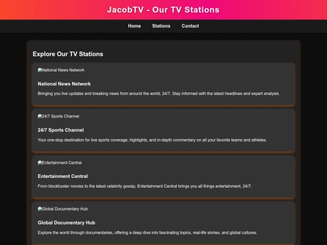Click the Entertainment Central broken image icon

point(40,163)
